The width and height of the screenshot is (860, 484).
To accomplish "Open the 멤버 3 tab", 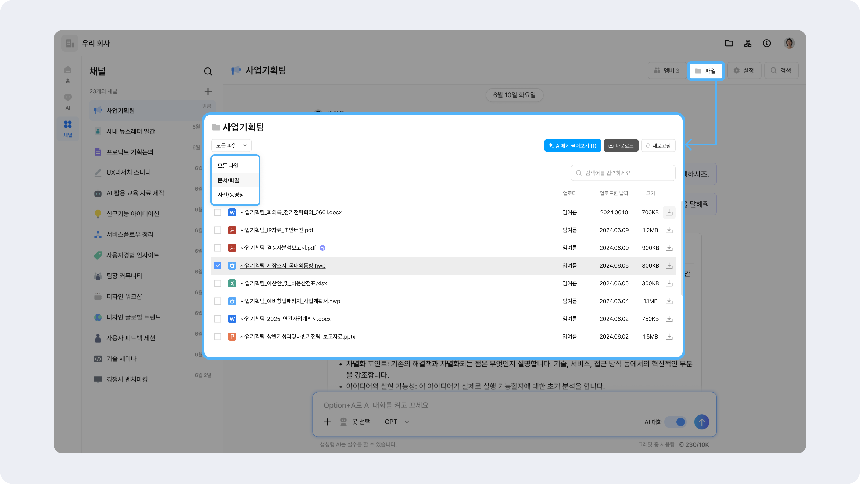I will [x=667, y=70].
